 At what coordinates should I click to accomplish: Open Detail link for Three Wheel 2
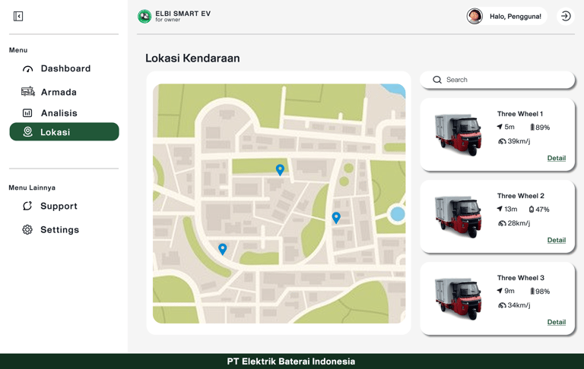pyautogui.click(x=557, y=240)
